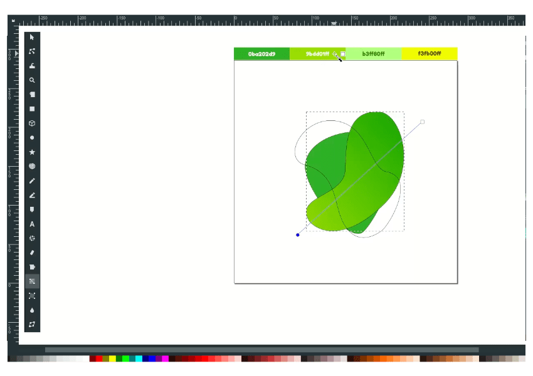The image size is (533, 376).
Task: Select the Ellipse circle tool
Action: (32, 138)
